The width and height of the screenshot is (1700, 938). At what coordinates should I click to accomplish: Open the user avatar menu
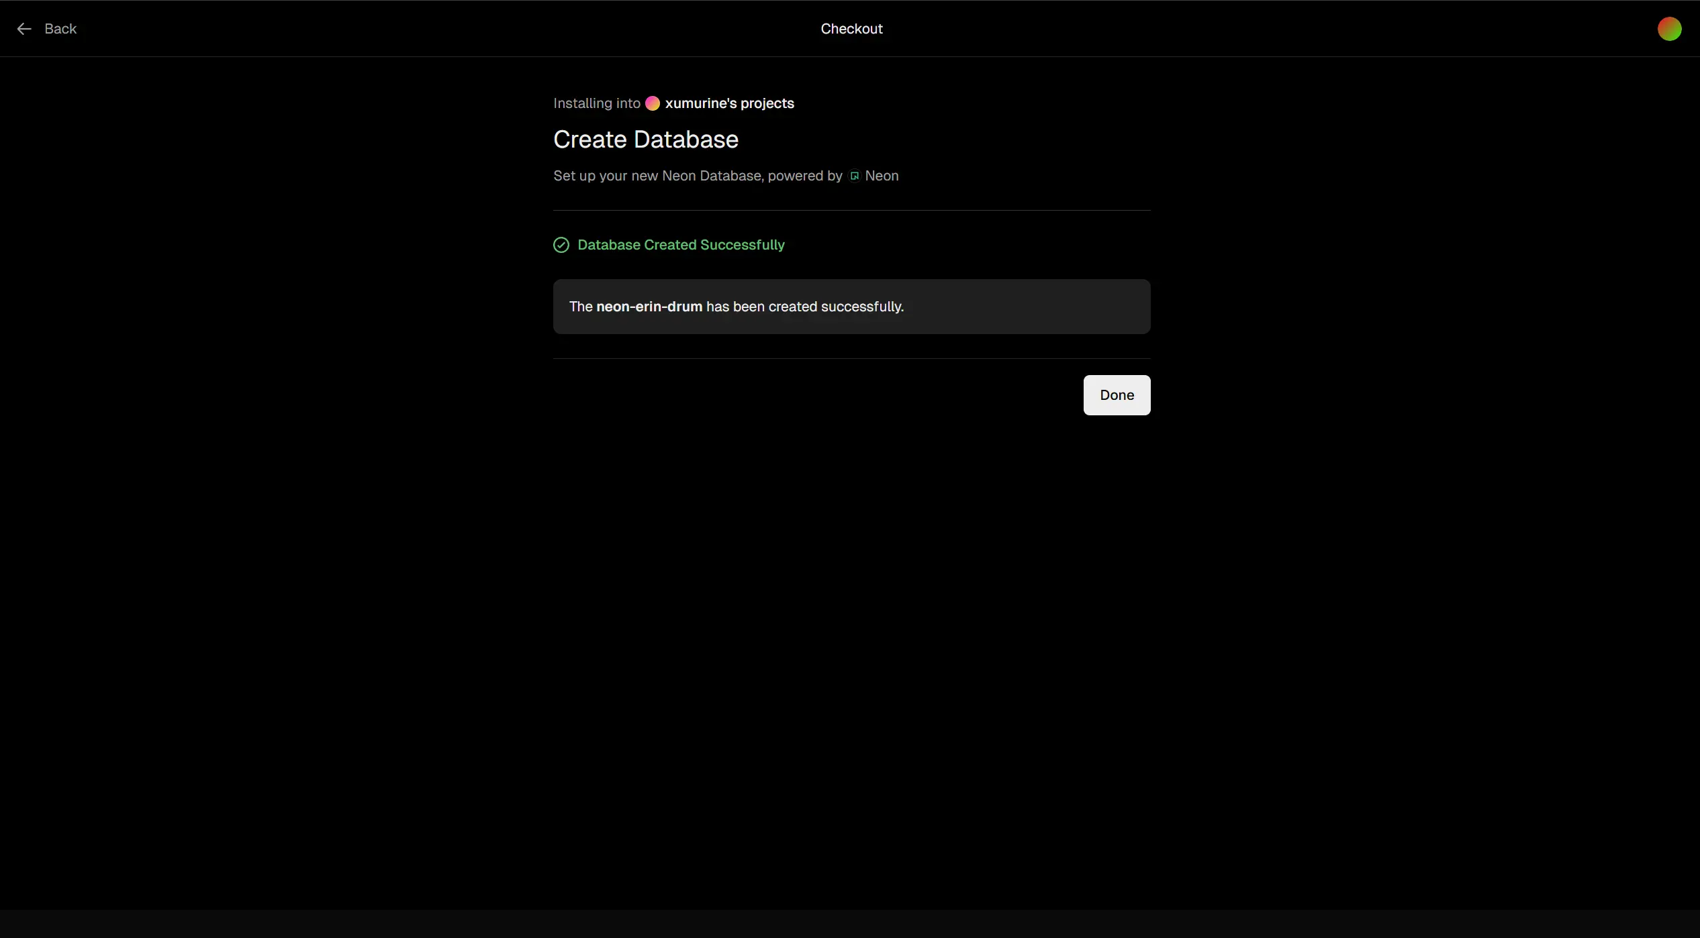tap(1669, 29)
